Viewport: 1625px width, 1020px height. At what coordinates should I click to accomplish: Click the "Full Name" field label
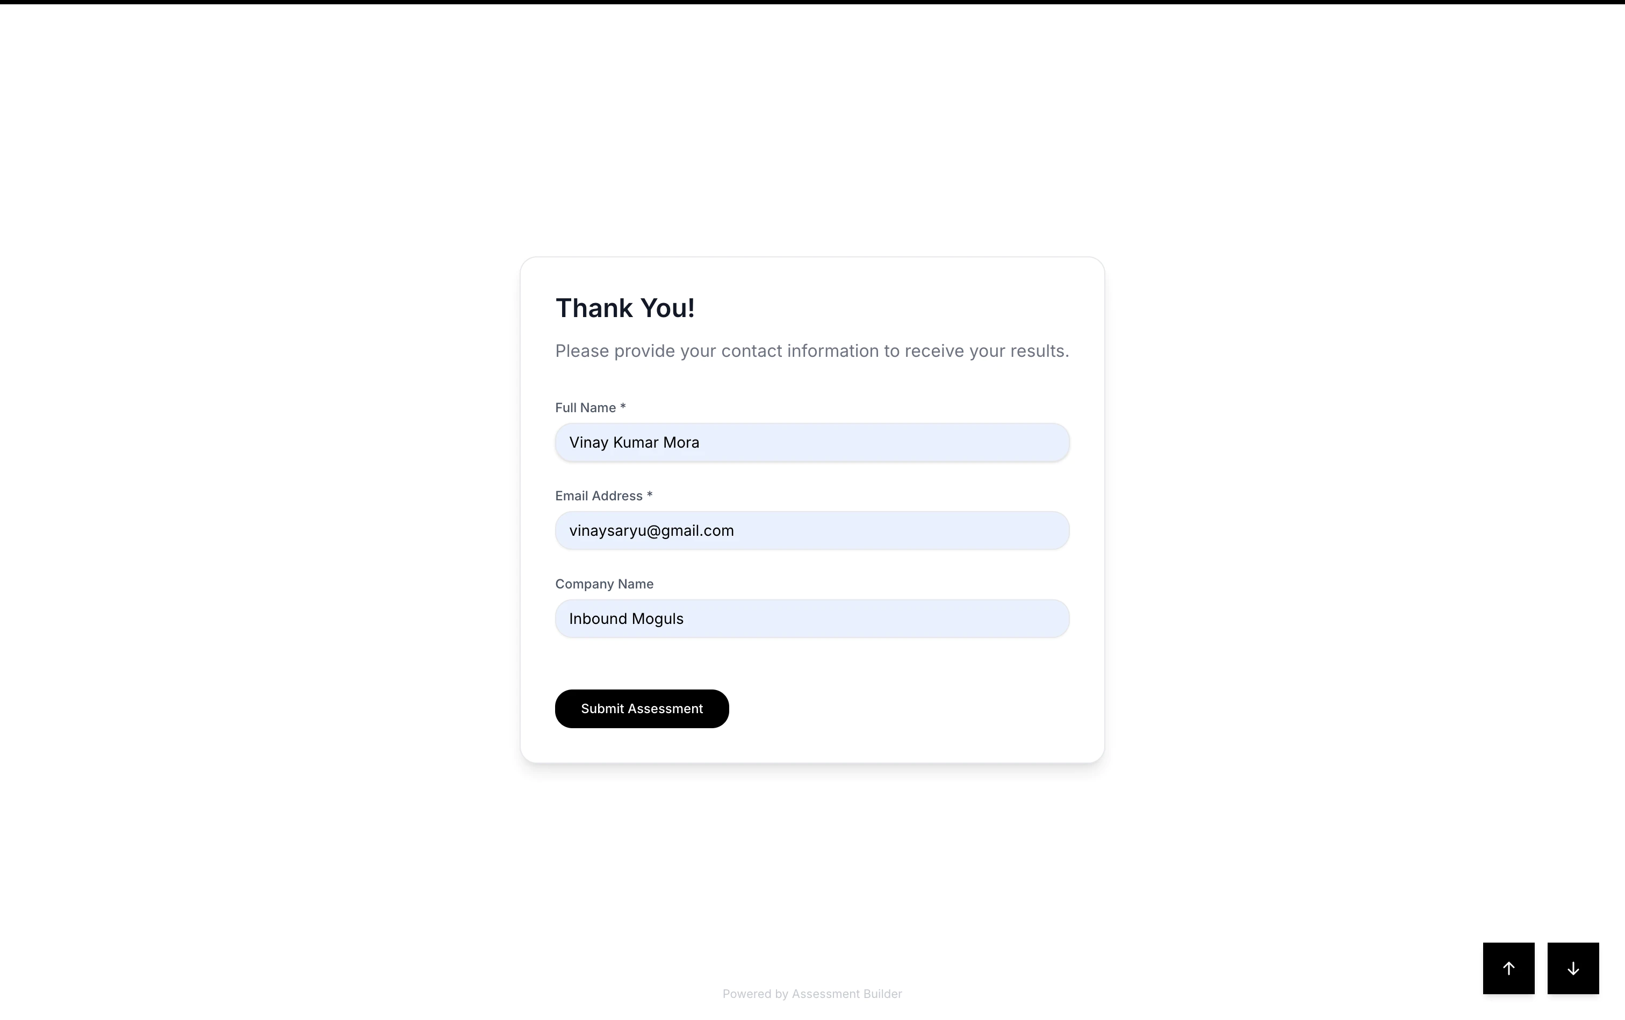point(585,407)
